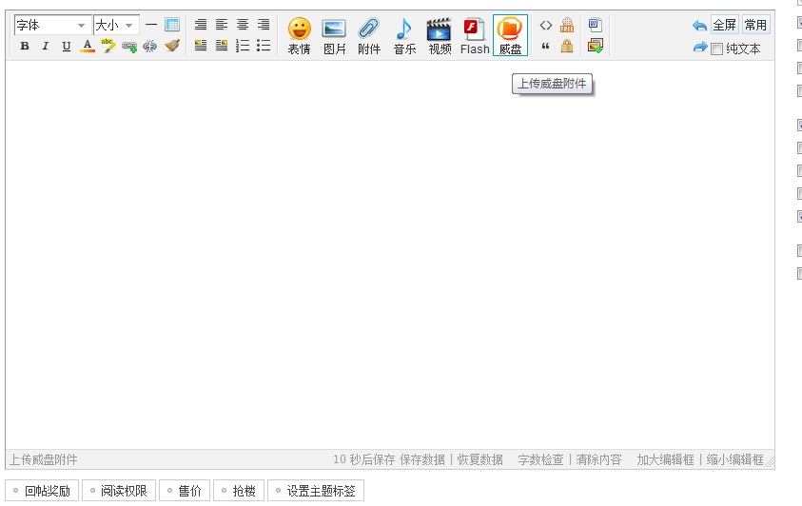This screenshot has height=506, width=802.
Task: Download remote images icon
Action: [x=595, y=46]
